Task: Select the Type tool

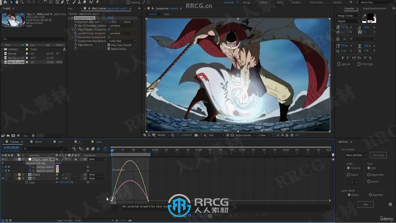Action: 67,2
